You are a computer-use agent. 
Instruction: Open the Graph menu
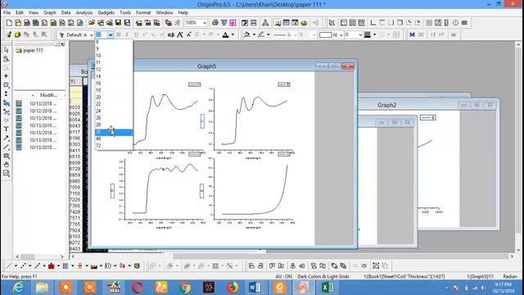(50, 12)
